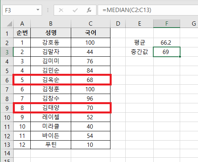Click the 성명 header cell
The width and height of the screenshot is (198, 162).
(x=51, y=33)
